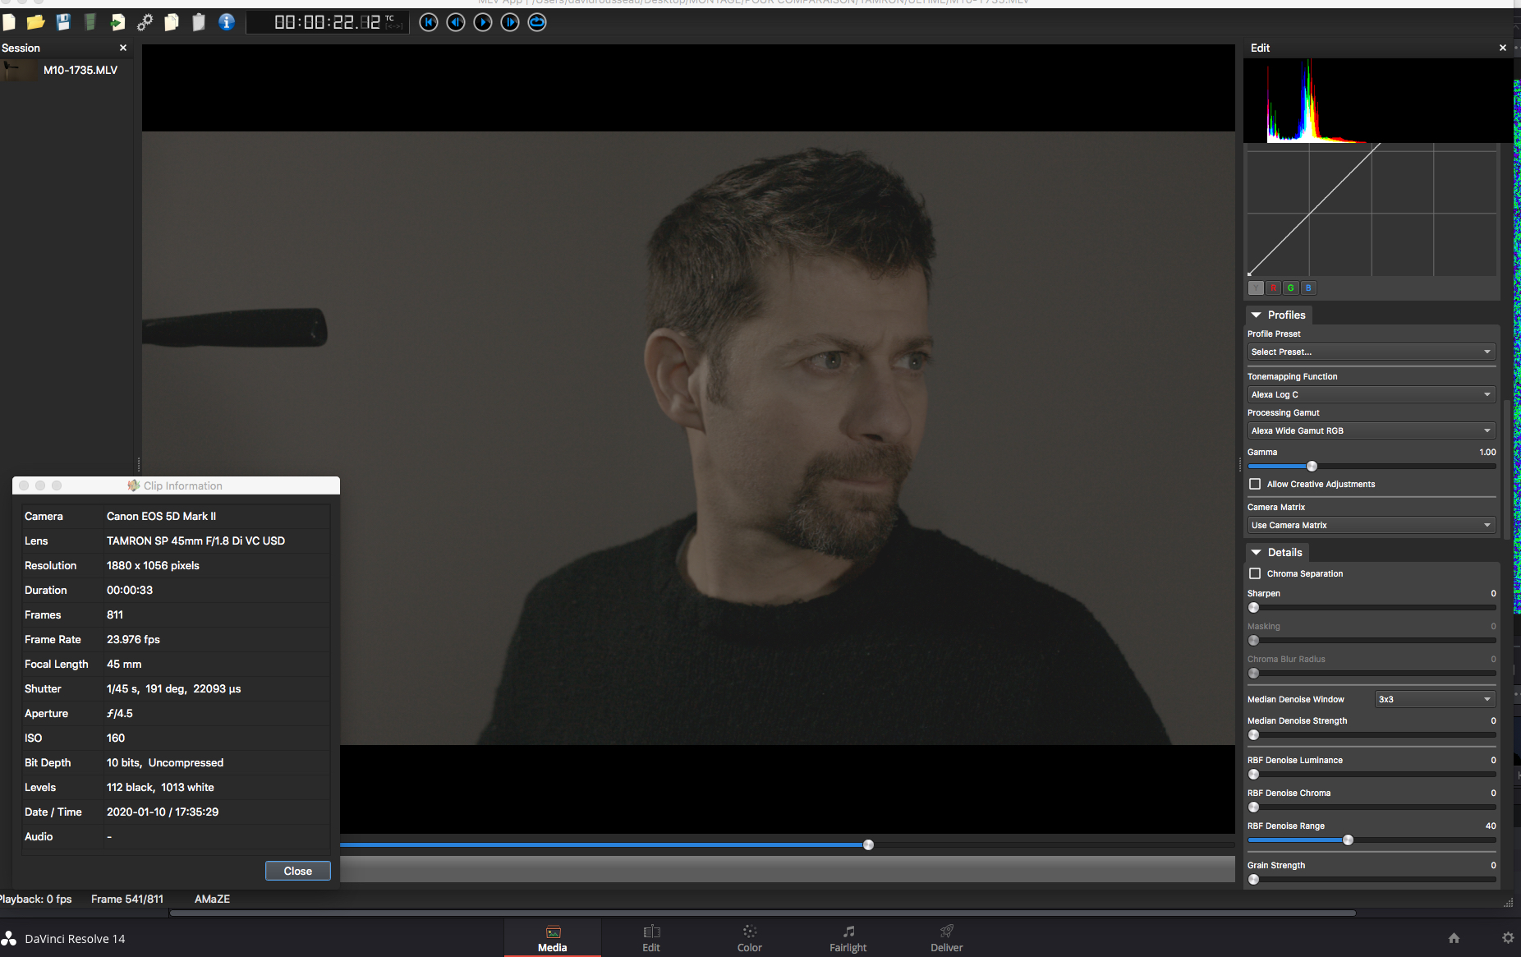Open the Processing Gamut dropdown
1521x957 pixels.
(1370, 430)
